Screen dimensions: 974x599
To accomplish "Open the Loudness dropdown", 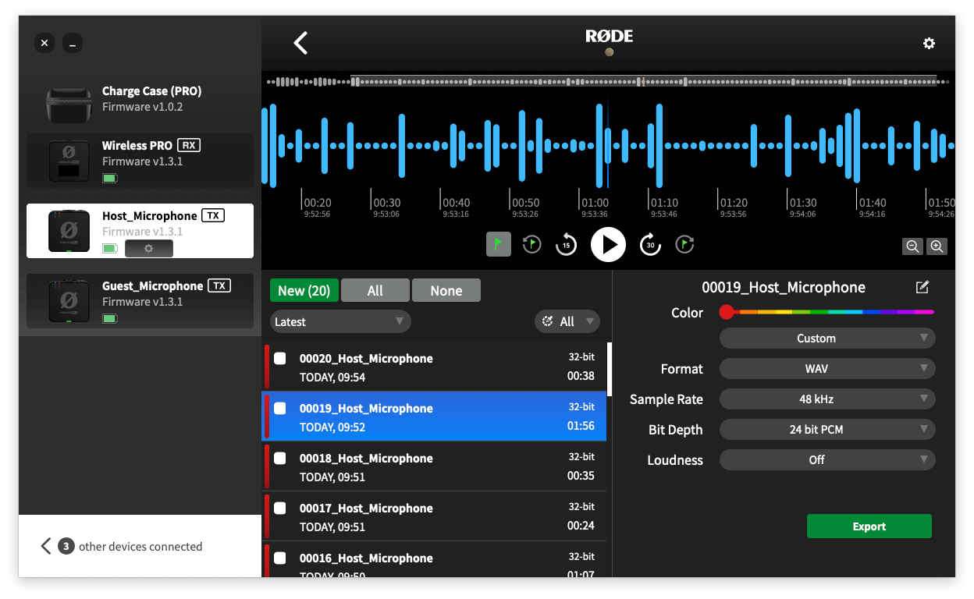I will tap(827, 459).
